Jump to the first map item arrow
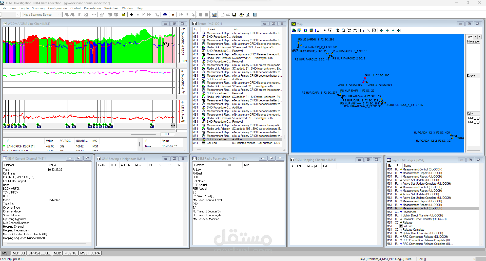The width and height of the screenshot is (486, 261). click(x=381, y=31)
